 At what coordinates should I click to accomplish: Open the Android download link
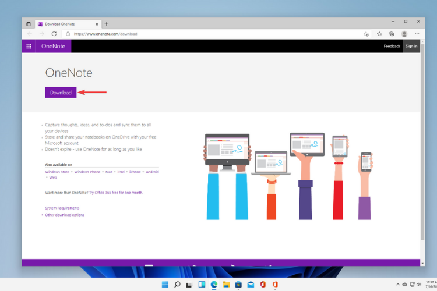click(x=152, y=172)
